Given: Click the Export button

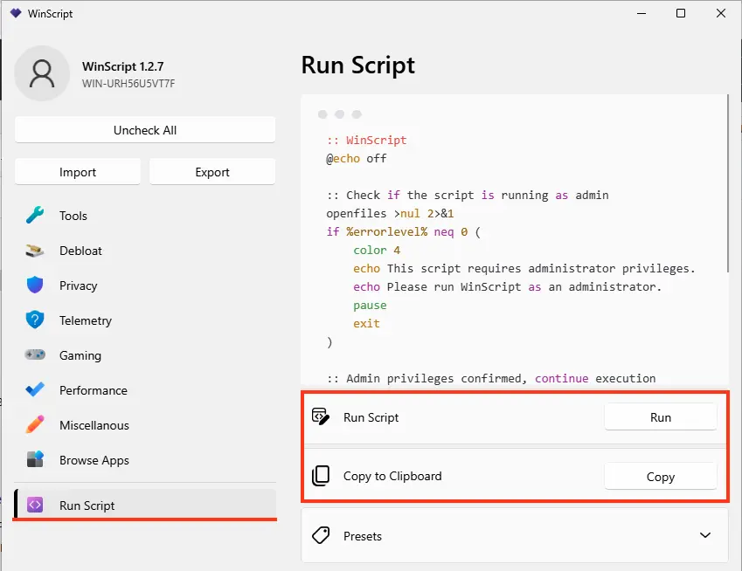Looking at the screenshot, I should point(212,172).
